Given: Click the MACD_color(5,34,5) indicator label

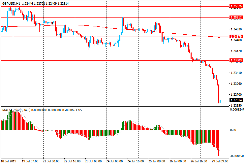Looking at the screenshot, I should point(16,110).
